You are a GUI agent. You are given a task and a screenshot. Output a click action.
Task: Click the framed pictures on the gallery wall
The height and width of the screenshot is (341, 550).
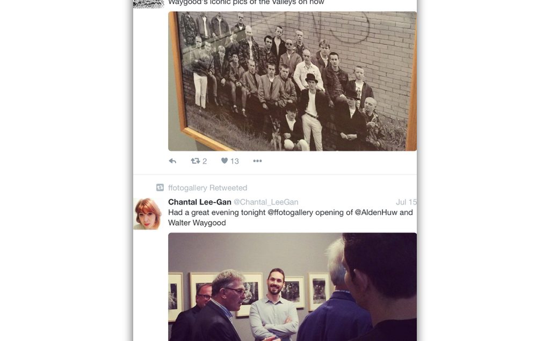249,294
